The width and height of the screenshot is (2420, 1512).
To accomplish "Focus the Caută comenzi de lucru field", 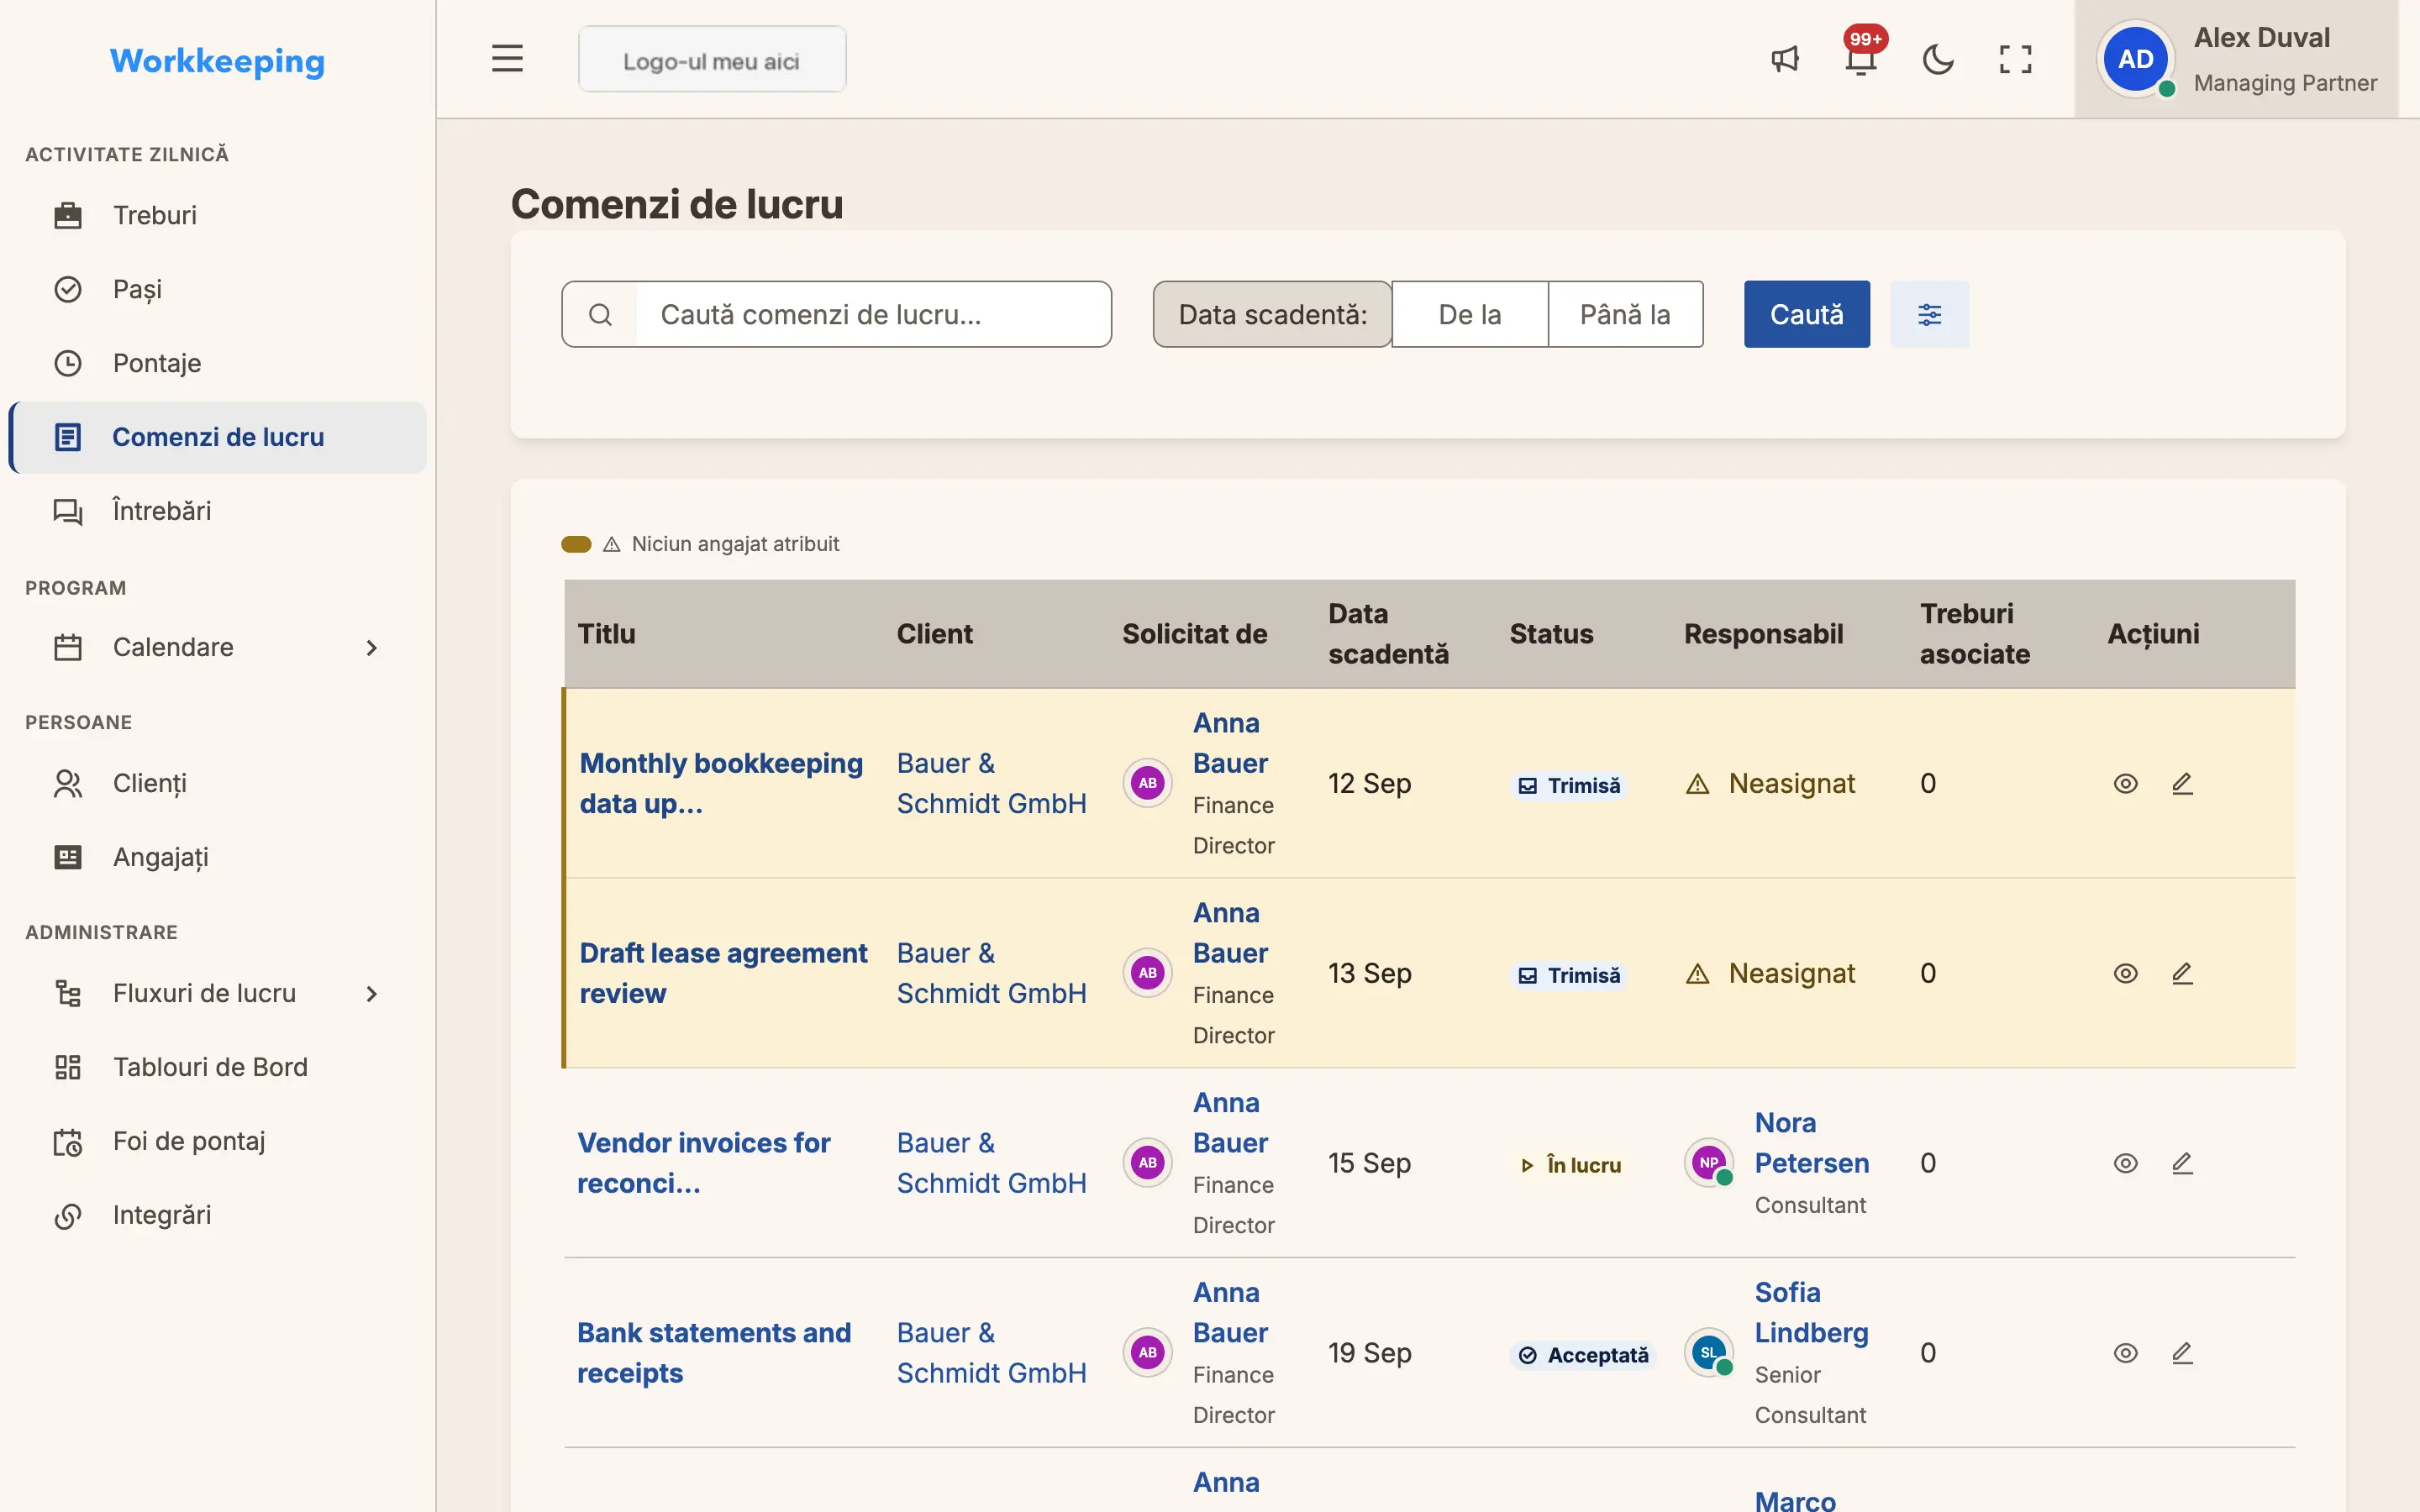I will tap(873, 314).
